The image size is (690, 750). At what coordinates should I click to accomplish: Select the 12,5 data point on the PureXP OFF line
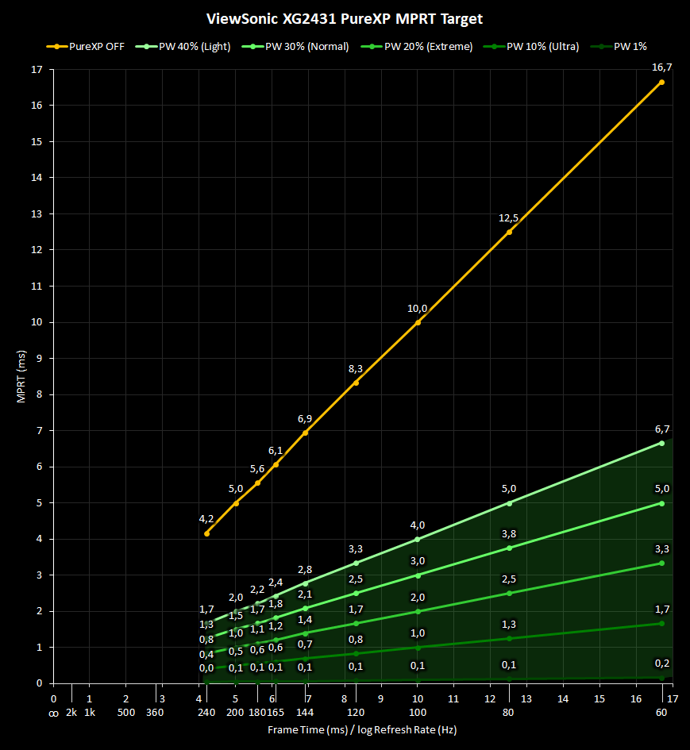[509, 232]
